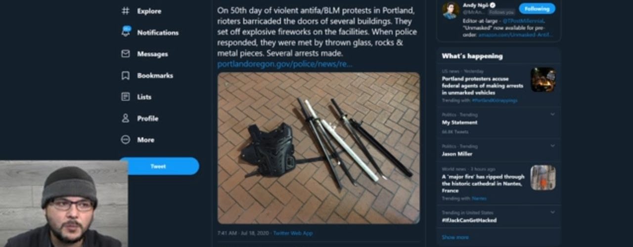Click the More circle icon

126,140
